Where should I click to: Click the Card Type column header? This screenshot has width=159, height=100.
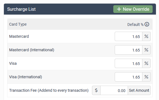point(18,24)
